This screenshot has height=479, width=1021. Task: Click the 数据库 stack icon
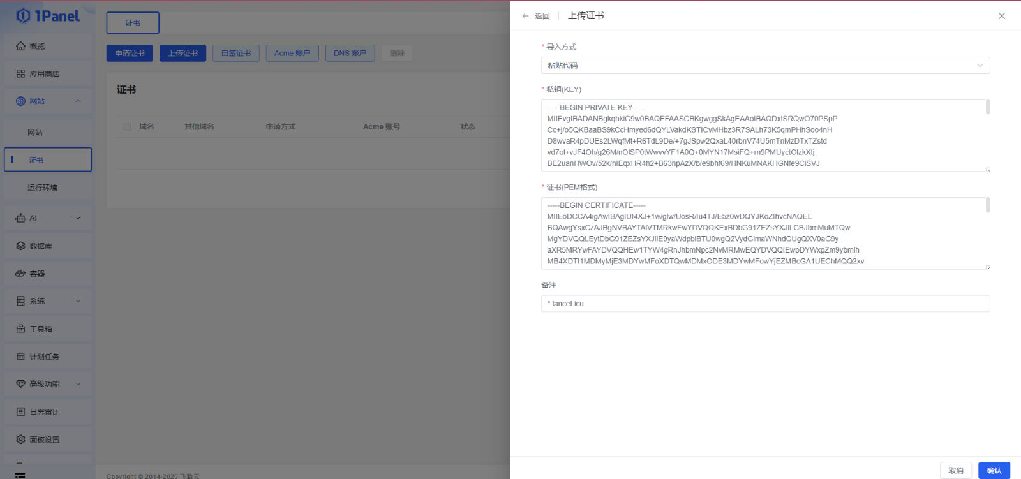click(20, 246)
